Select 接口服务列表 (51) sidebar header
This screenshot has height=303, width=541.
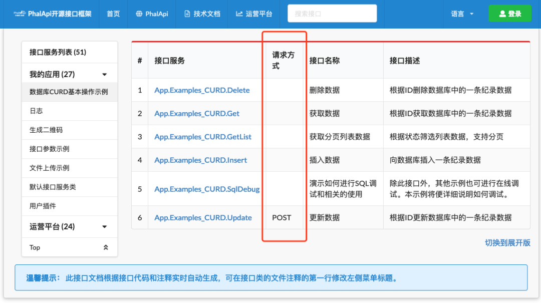69,52
